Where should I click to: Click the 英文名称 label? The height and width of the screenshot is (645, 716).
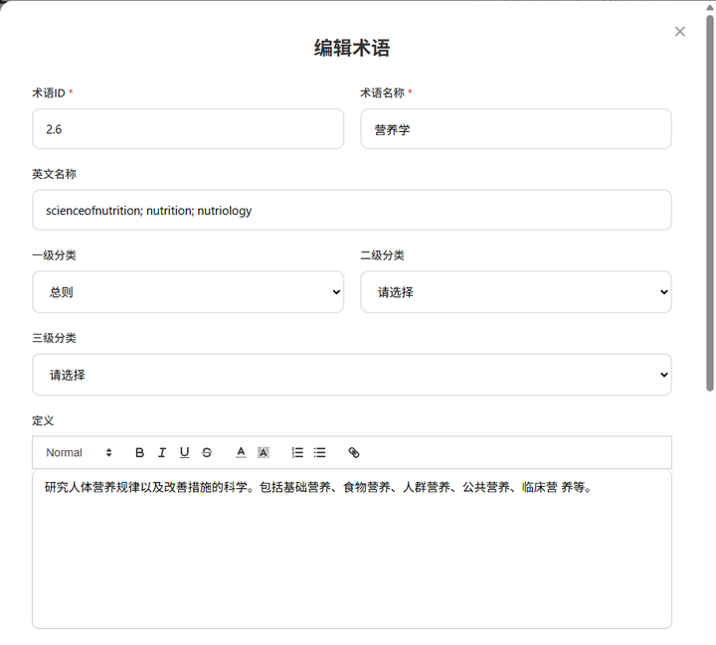54,174
